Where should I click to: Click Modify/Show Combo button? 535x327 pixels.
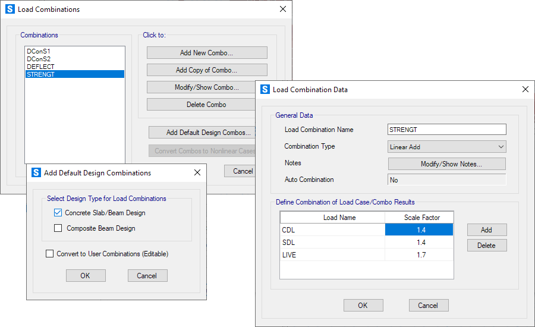point(207,87)
